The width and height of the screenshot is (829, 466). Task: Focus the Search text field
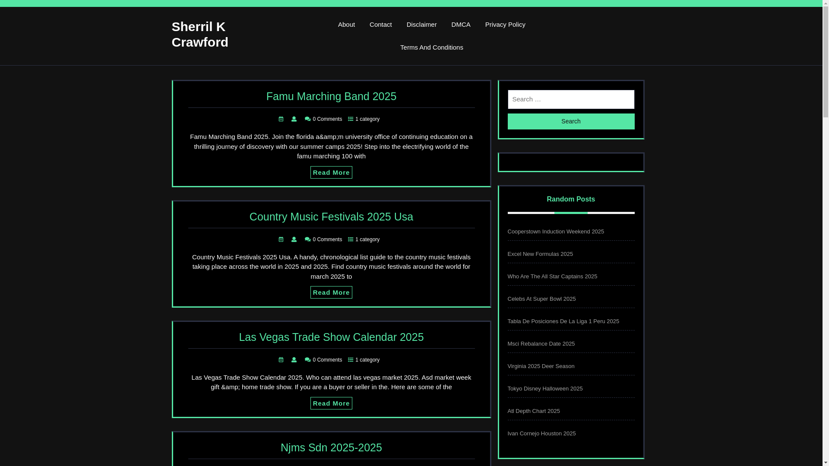571,99
